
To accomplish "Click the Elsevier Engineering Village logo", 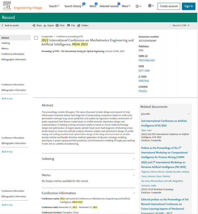I will 22,6.
